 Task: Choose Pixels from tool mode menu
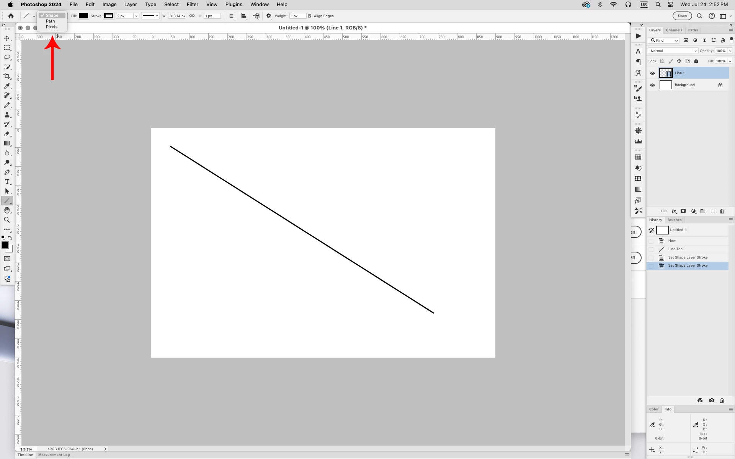point(52,27)
